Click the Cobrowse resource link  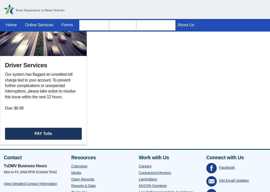[x=79, y=166]
